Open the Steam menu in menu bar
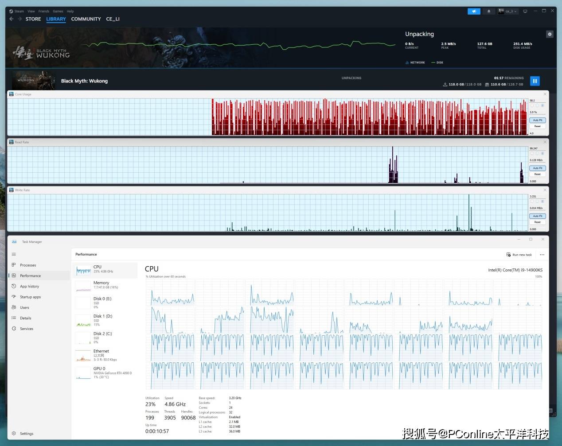 [19, 12]
